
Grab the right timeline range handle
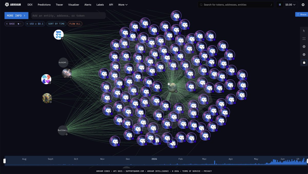[x=307, y=161]
